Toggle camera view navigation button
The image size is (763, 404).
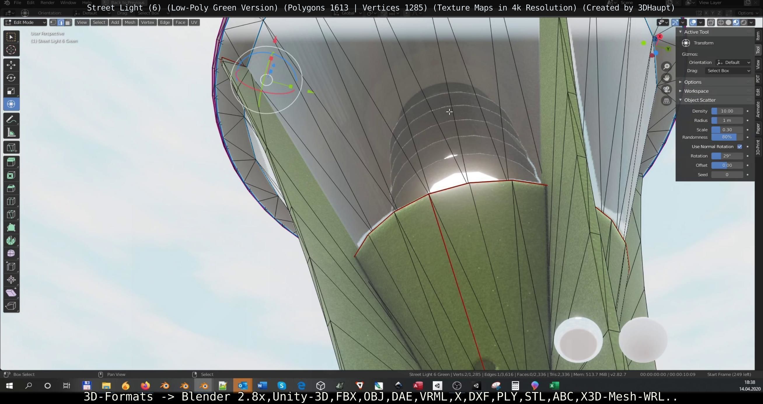click(x=666, y=89)
